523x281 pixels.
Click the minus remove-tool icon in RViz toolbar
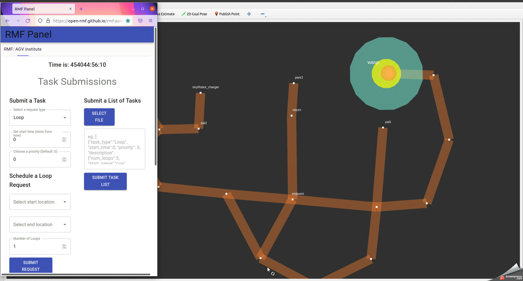(263, 14)
